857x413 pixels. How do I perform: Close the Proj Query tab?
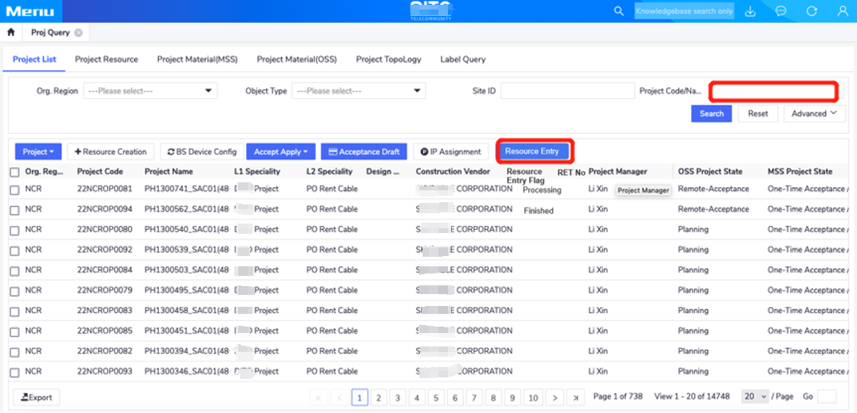pyautogui.click(x=79, y=33)
